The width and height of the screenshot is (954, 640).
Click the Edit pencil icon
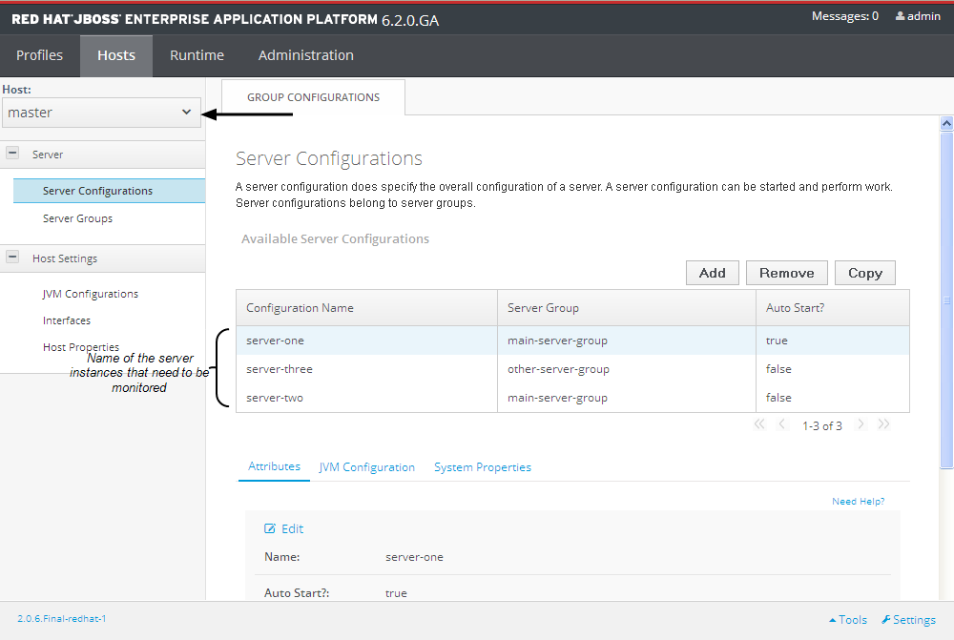(270, 528)
